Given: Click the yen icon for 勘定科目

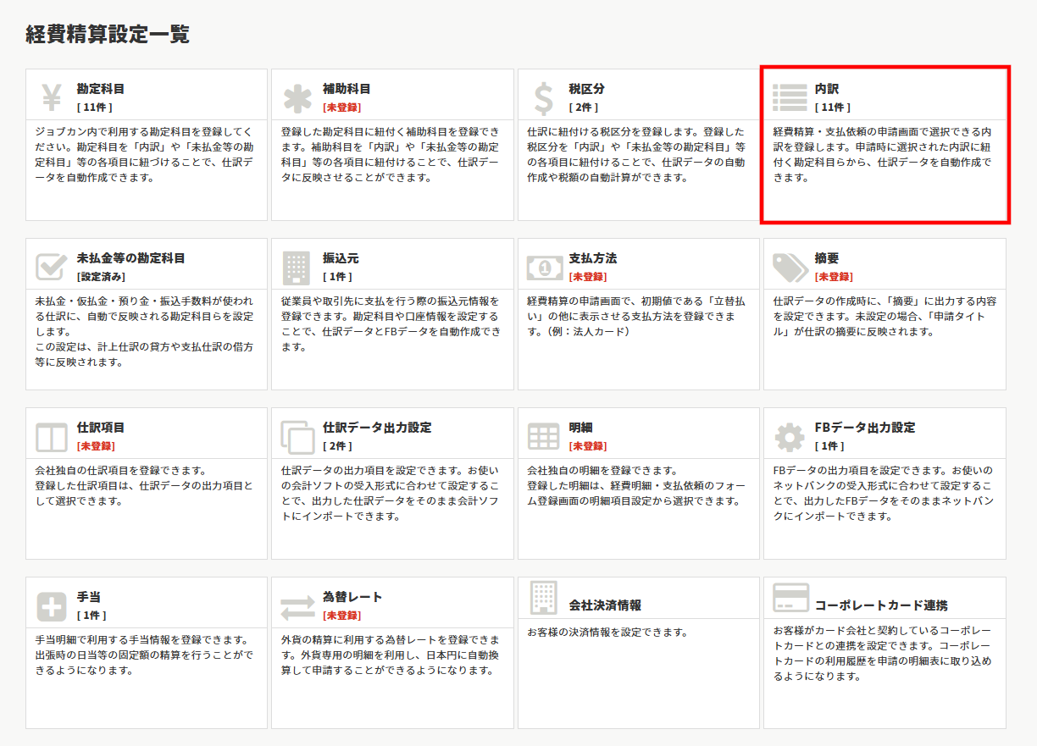Looking at the screenshot, I should 52,98.
